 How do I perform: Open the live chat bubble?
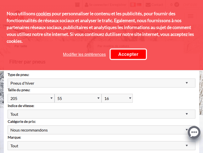coord(194,133)
